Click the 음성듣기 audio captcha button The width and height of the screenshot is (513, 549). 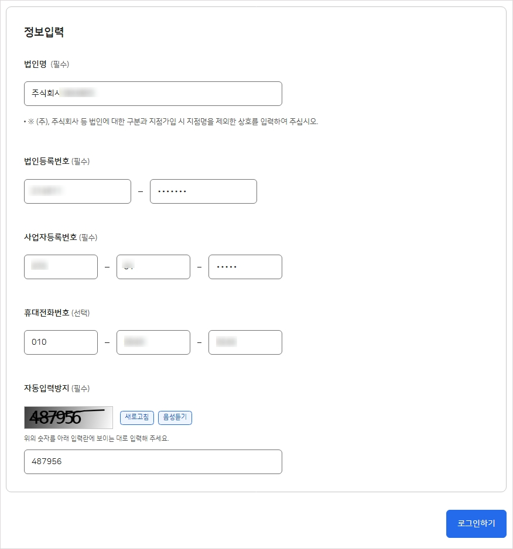point(175,417)
